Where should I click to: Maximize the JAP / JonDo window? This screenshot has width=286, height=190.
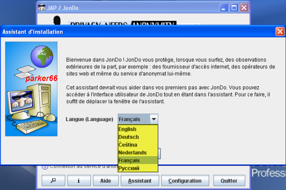(234, 8)
